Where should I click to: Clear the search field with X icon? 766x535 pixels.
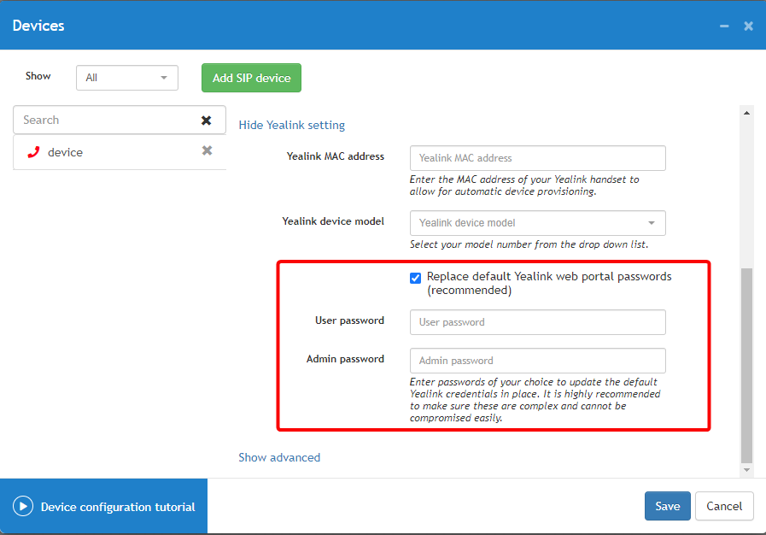click(x=206, y=121)
